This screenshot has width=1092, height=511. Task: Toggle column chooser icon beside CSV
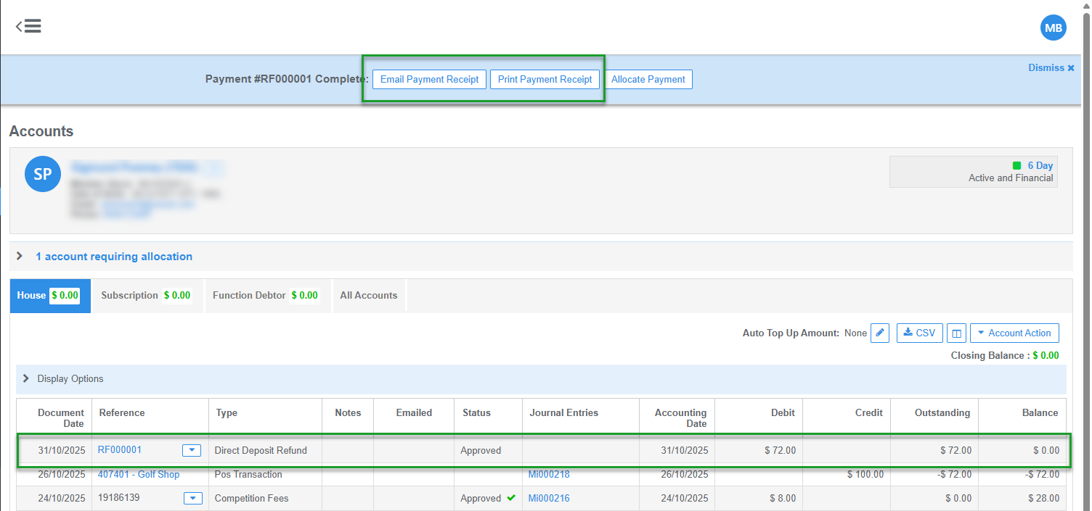(956, 333)
